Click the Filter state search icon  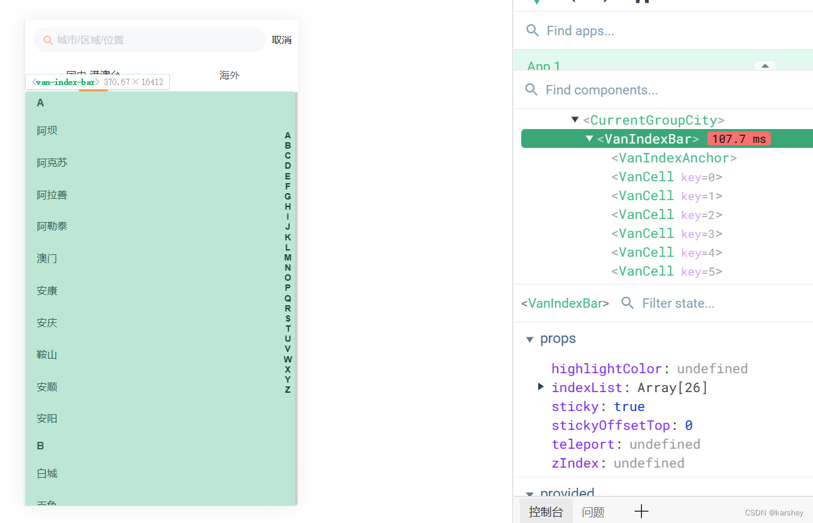tap(628, 303)
